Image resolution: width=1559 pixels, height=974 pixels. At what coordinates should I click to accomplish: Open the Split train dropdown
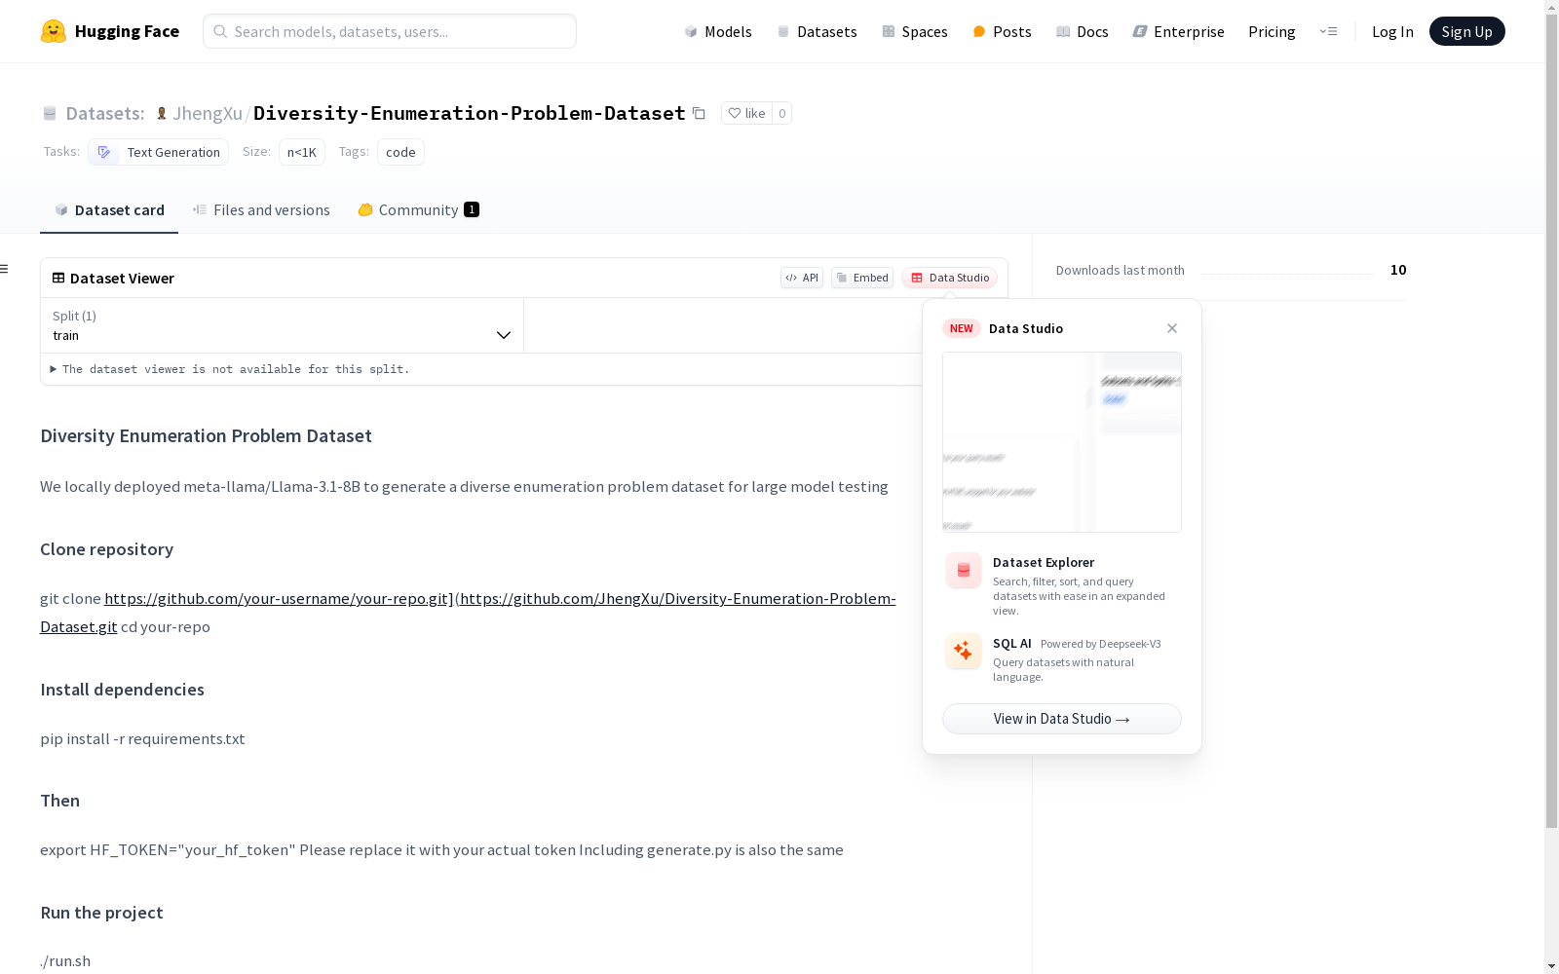283,325
